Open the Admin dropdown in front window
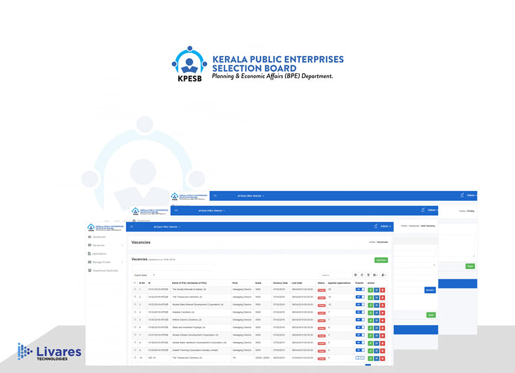This screenshot has width=515, height=373. pos(386,226)
